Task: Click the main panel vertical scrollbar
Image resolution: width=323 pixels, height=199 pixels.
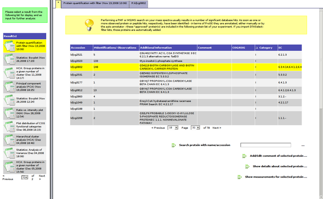Action: 321,103
